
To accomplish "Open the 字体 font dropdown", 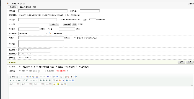I will tap(38, 84).
